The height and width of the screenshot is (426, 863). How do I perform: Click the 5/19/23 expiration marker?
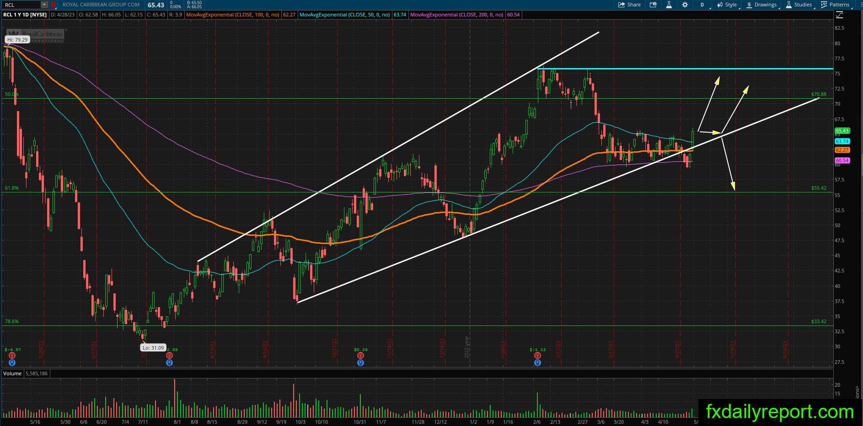pos(732,349)
